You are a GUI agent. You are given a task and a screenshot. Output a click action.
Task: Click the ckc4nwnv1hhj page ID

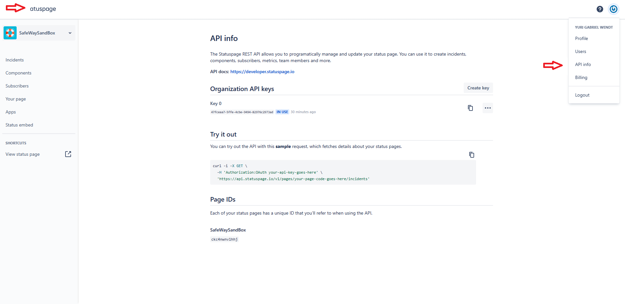point(224,239)
